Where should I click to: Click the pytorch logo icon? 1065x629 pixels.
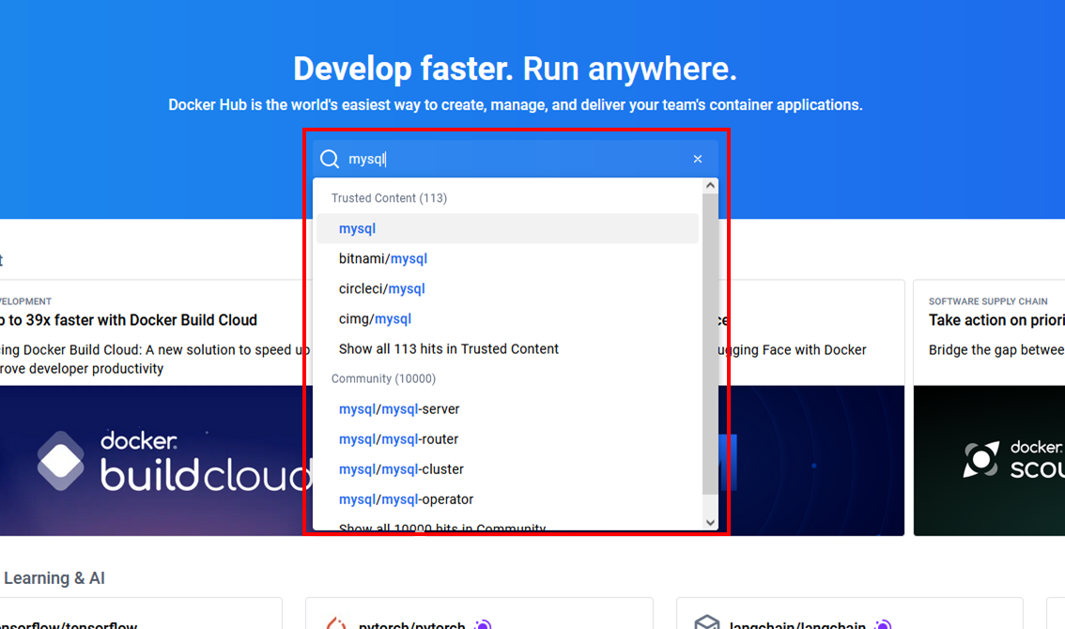click(x=336, y=623)
